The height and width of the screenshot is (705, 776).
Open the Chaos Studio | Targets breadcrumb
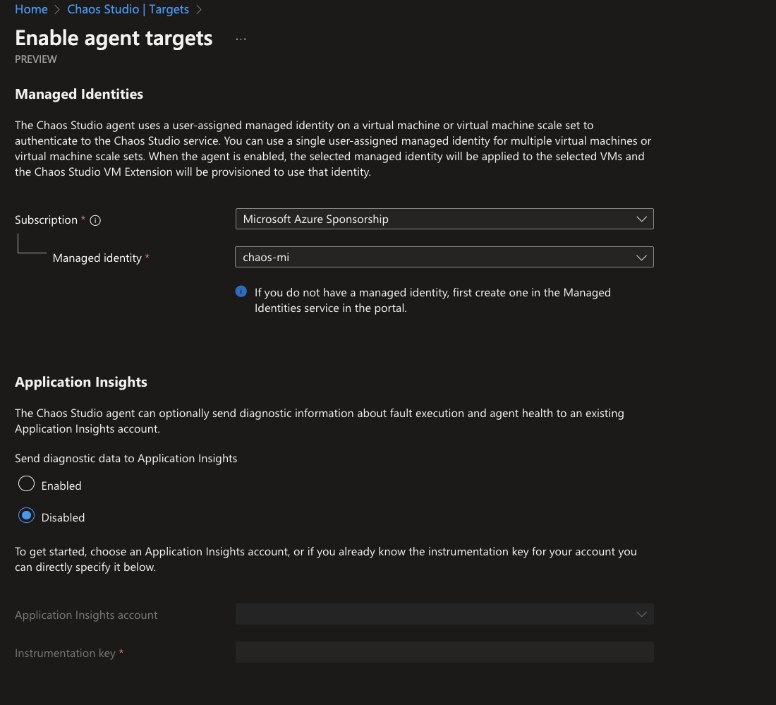coord(128,9)
